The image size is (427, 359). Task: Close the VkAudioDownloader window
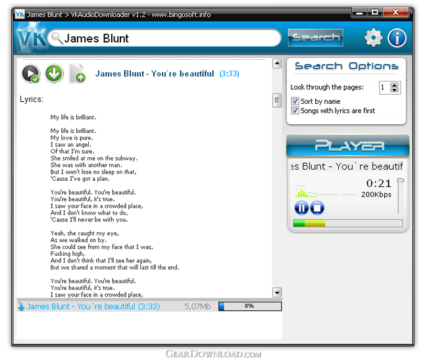click(x=395, y=12)
